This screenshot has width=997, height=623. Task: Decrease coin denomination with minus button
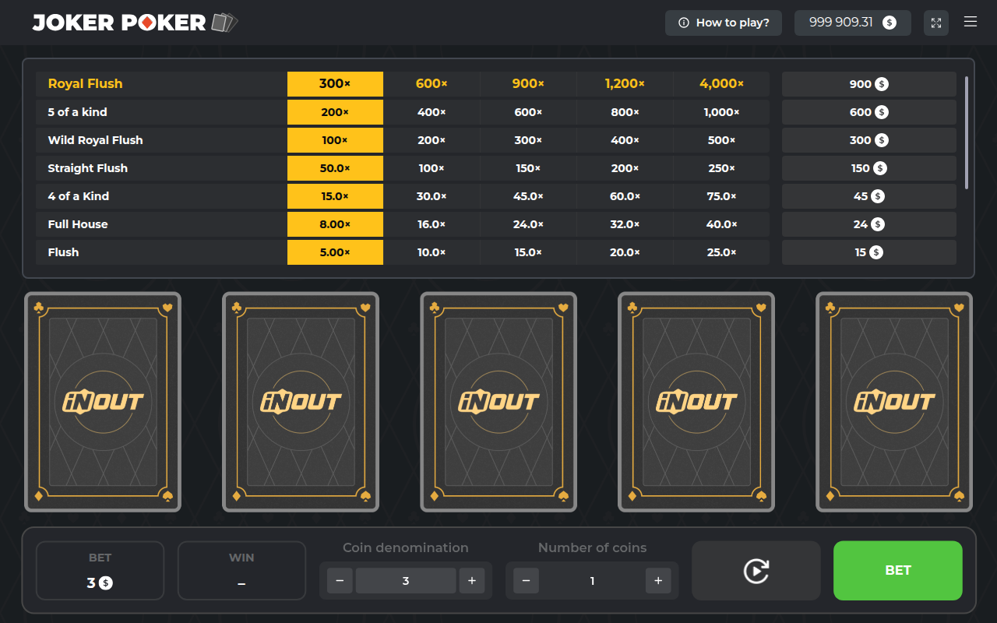point(340,581)
